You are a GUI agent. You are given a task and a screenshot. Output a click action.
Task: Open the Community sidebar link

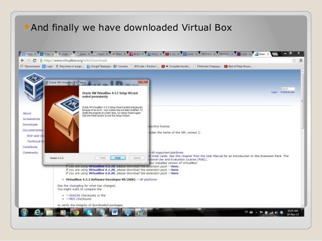(30, 152)
